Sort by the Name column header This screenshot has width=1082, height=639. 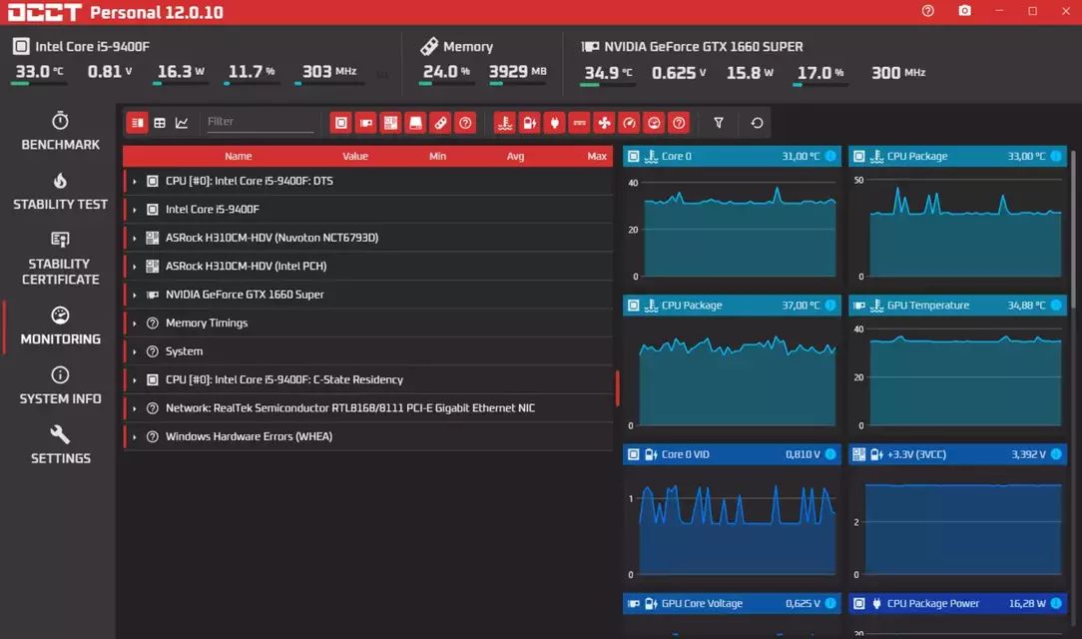coord(239,156)
